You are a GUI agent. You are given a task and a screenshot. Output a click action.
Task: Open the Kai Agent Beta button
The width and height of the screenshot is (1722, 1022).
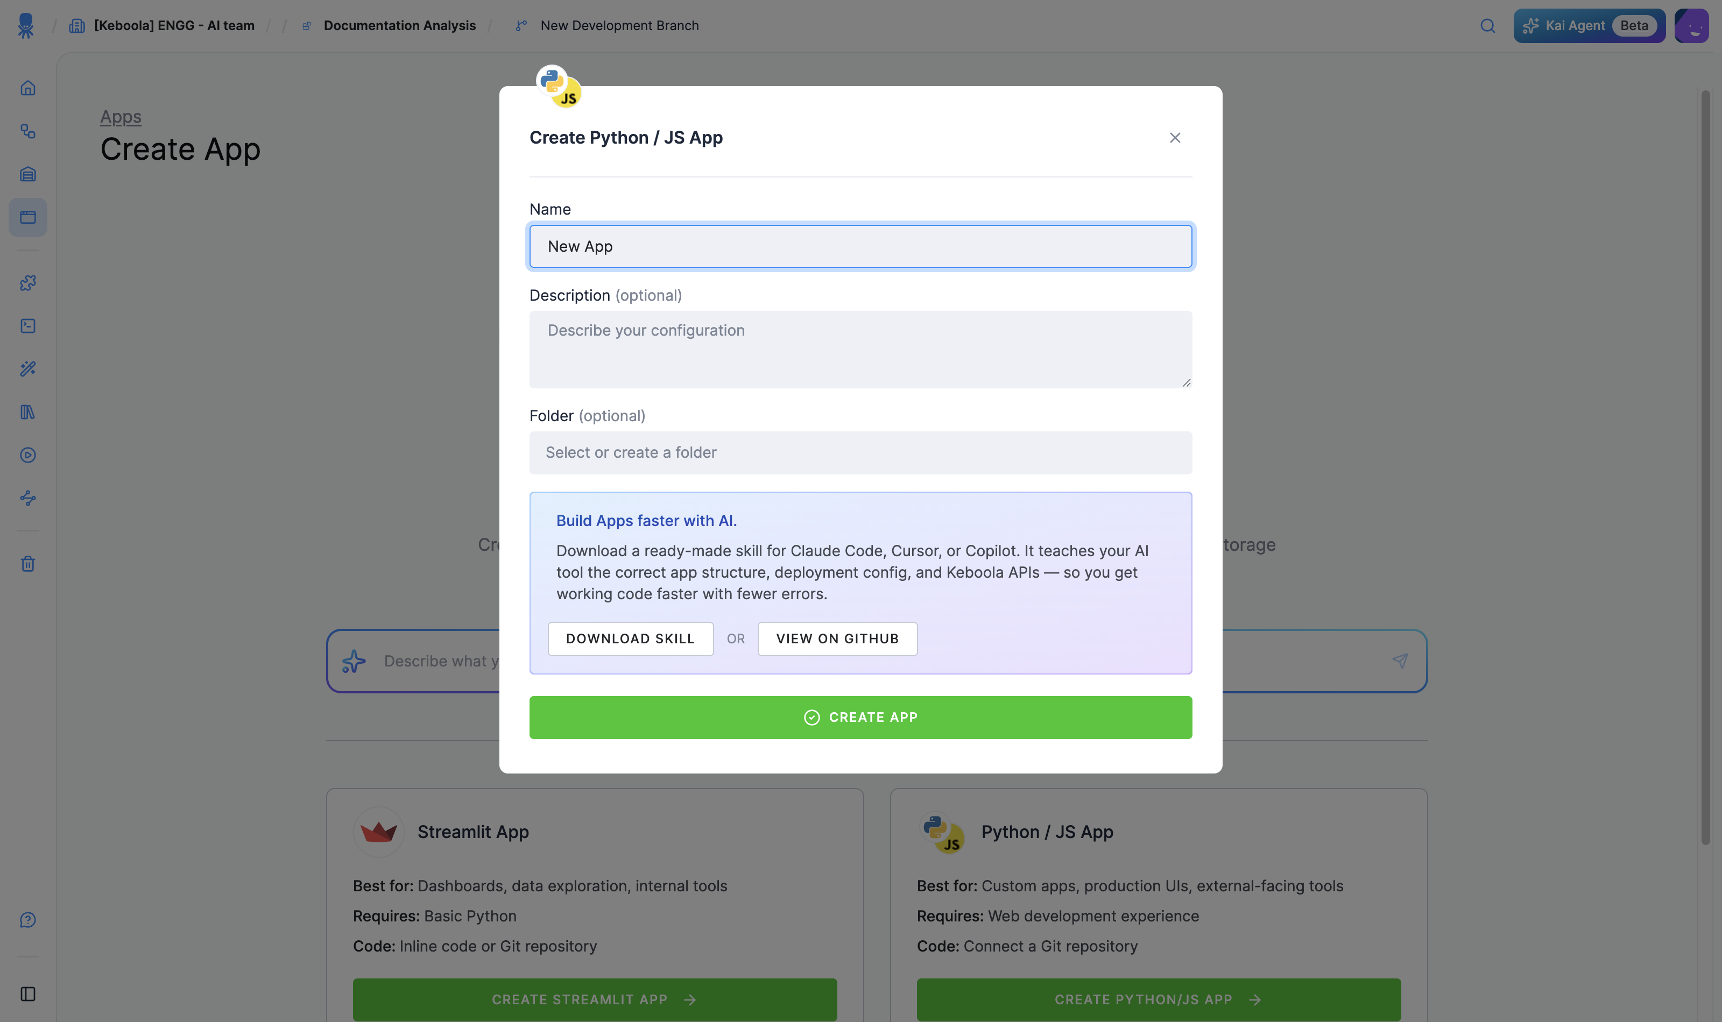point(1589,25)
